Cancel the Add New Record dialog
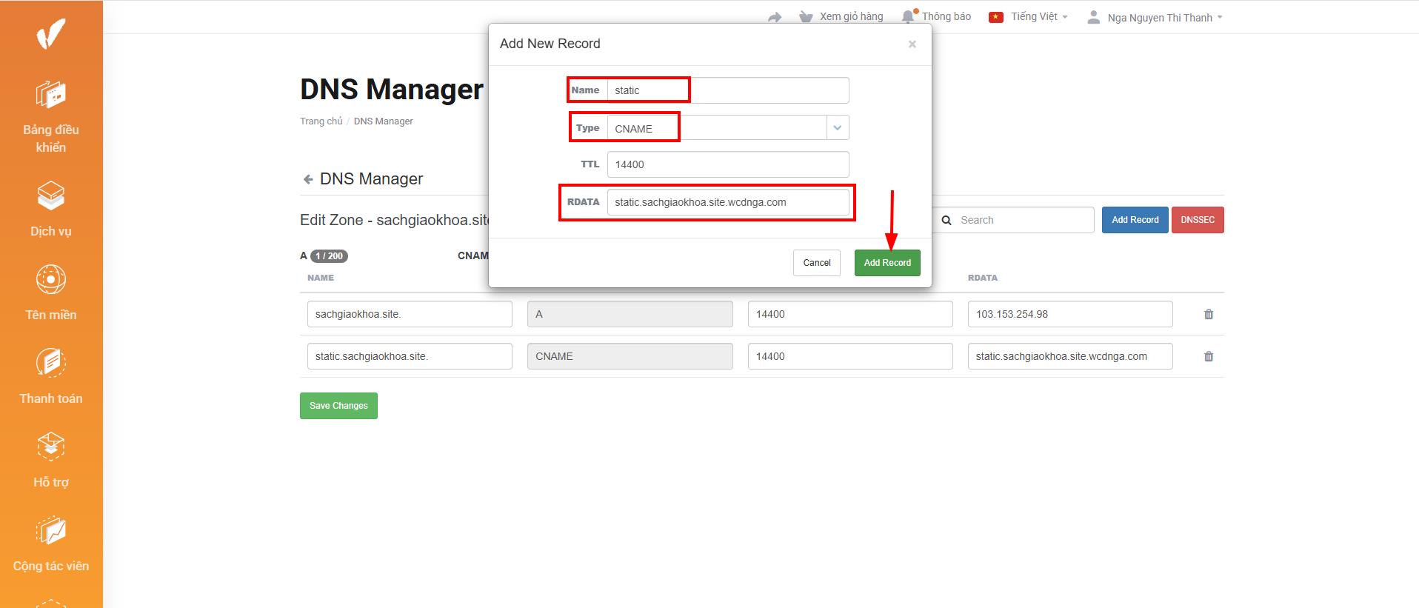 click(x=816, y=263)
